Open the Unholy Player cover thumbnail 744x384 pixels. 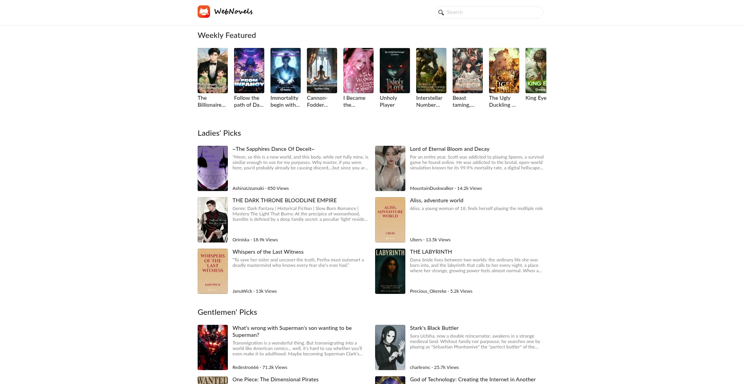click(x=395, y=70)
